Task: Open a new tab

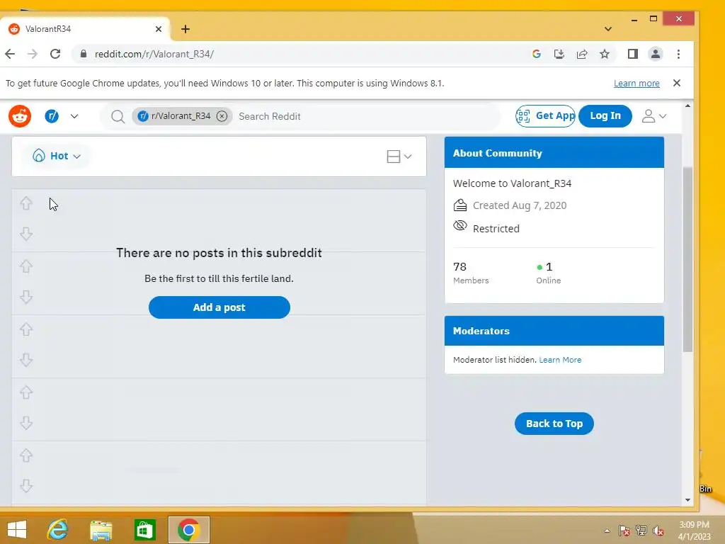Action: click(185, 29)
